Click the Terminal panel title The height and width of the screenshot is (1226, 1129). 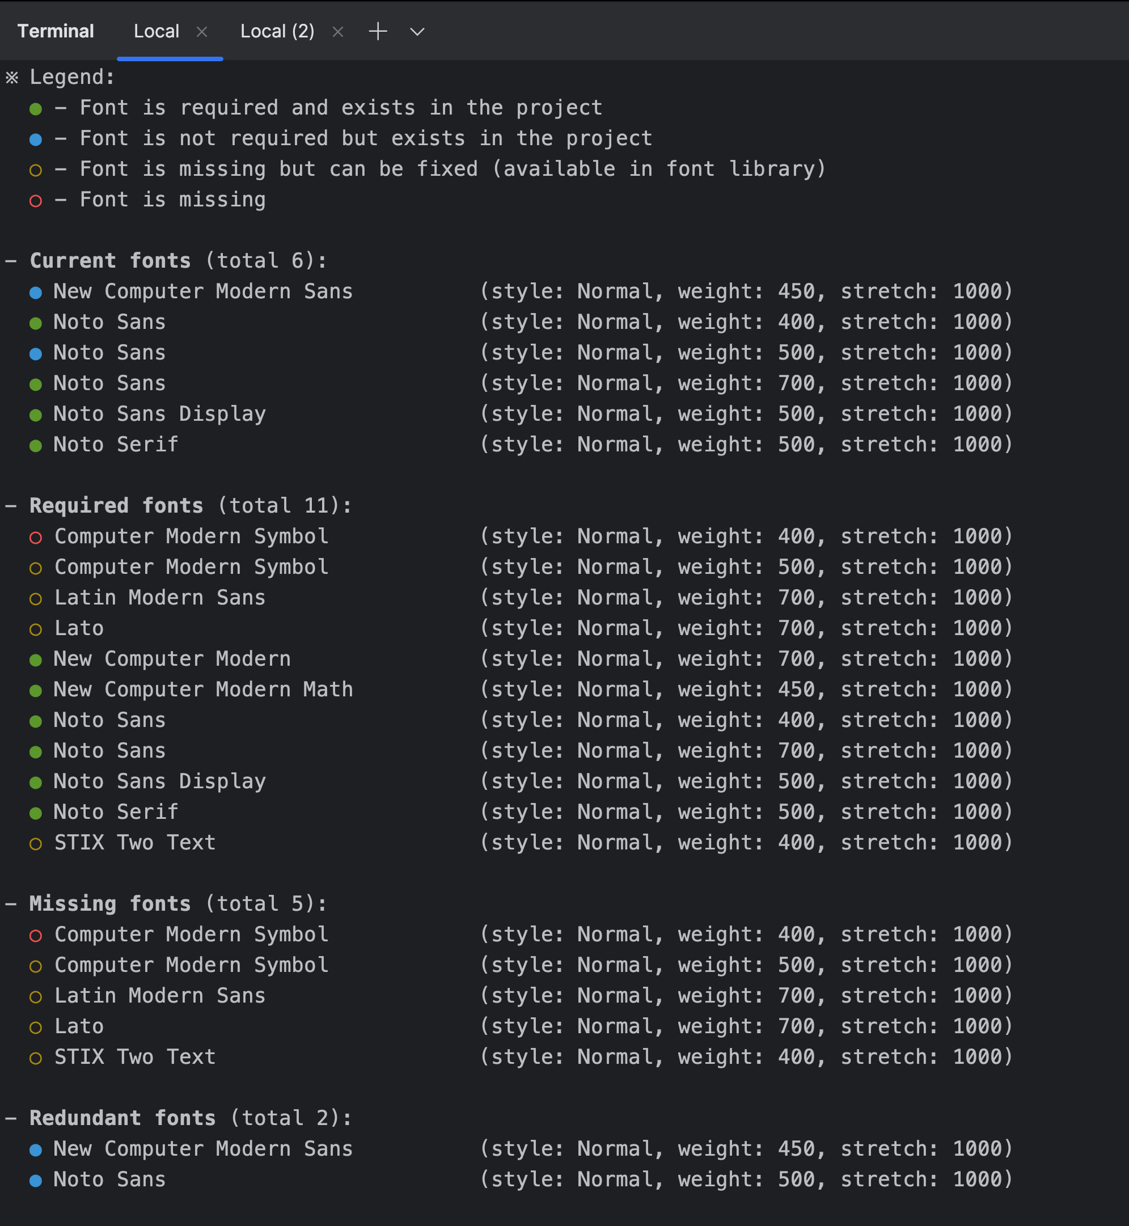coord(56,31)
